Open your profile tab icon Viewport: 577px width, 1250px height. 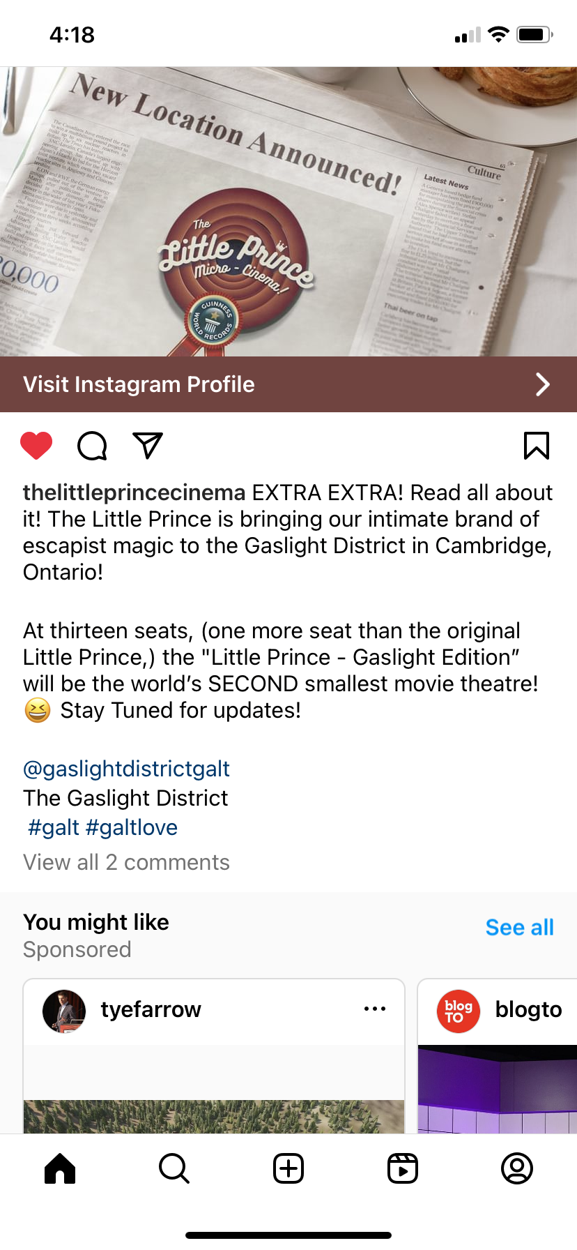click(x=517, y=1168)
